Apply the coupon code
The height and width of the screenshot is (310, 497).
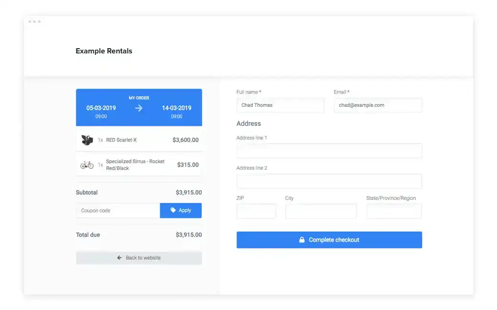[x=181, y=210]
